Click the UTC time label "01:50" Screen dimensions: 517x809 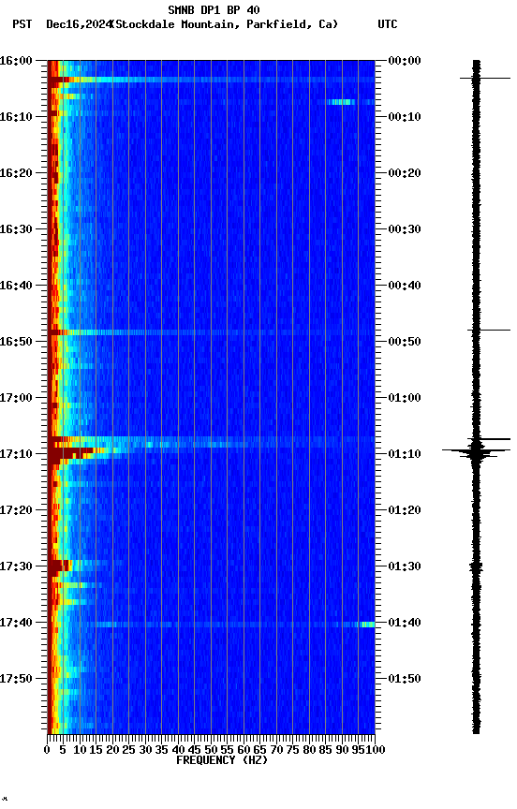point(404,679)
